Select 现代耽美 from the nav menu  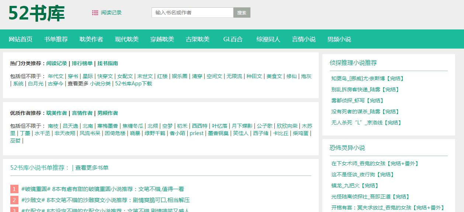[127, 39]
